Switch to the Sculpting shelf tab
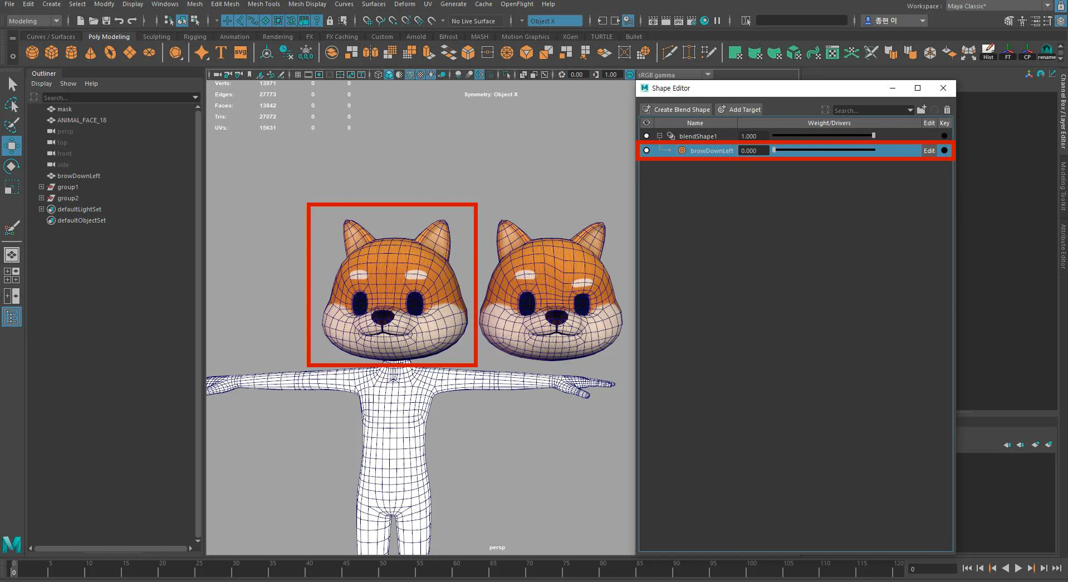Screen dimensions: 1068x582 coord(156,37)
